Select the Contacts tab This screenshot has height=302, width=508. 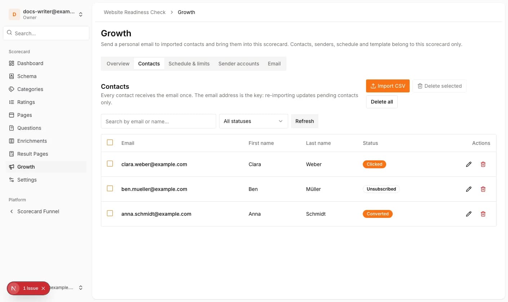coord(149,64)
